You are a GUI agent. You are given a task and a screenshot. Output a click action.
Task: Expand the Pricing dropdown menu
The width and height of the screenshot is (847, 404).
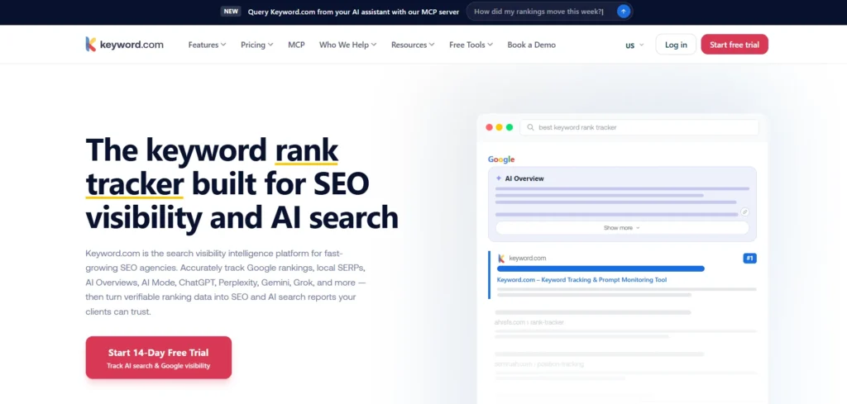coord(257,45)
